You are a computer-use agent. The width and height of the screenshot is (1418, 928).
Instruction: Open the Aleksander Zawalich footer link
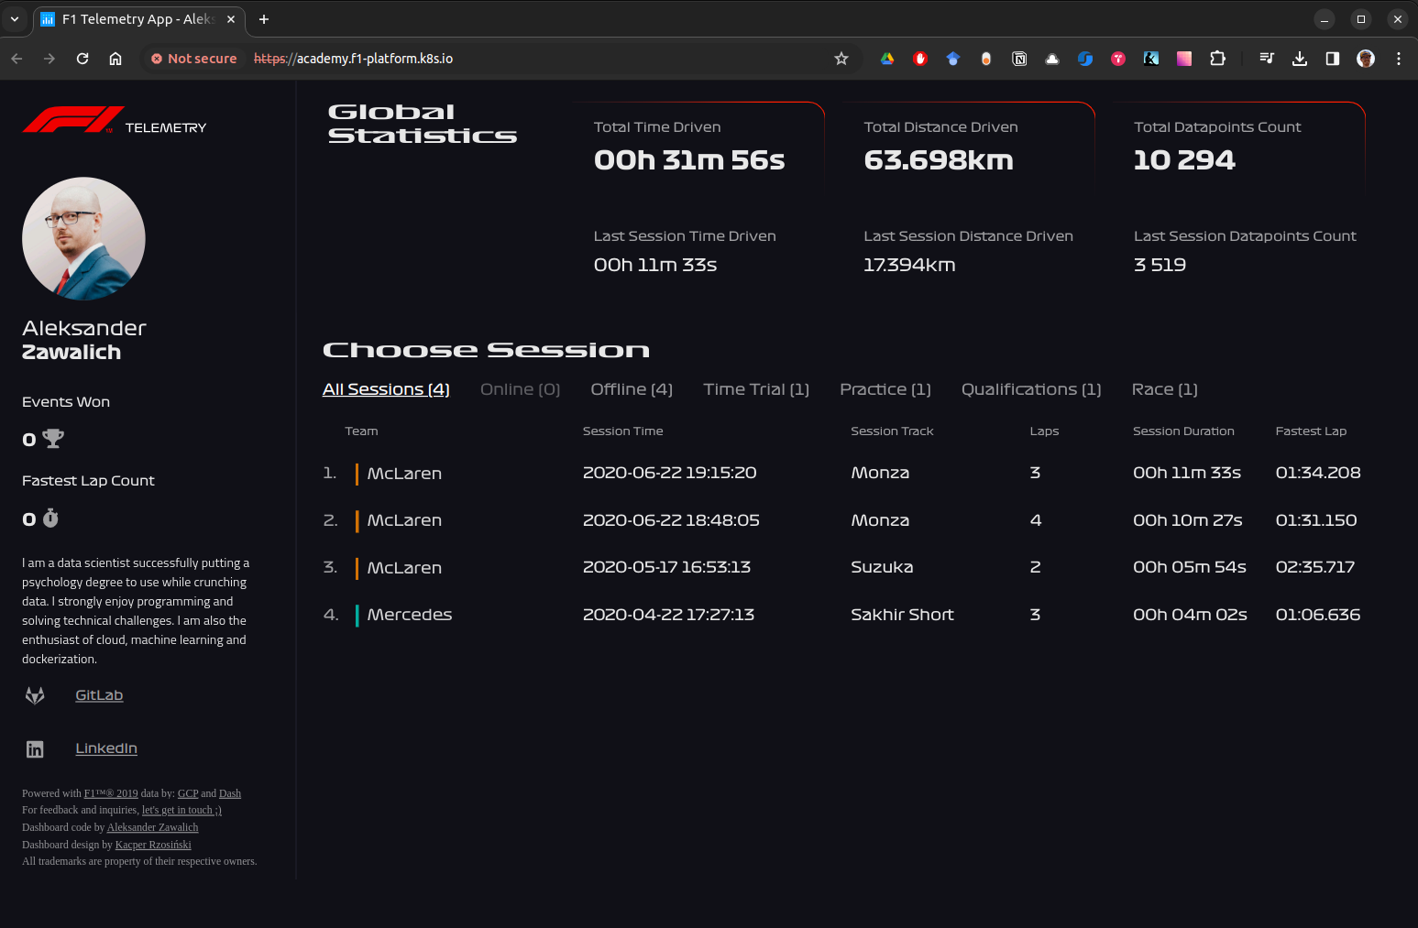coord(152,827)
